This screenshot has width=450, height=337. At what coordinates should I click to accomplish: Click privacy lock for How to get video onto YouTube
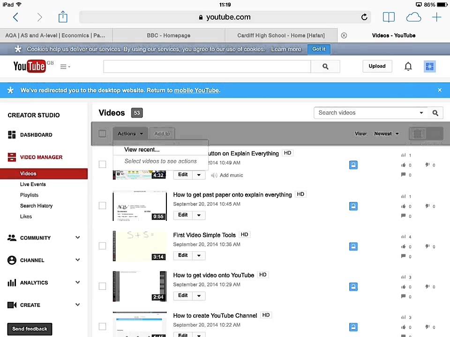(x=353, y=286)
